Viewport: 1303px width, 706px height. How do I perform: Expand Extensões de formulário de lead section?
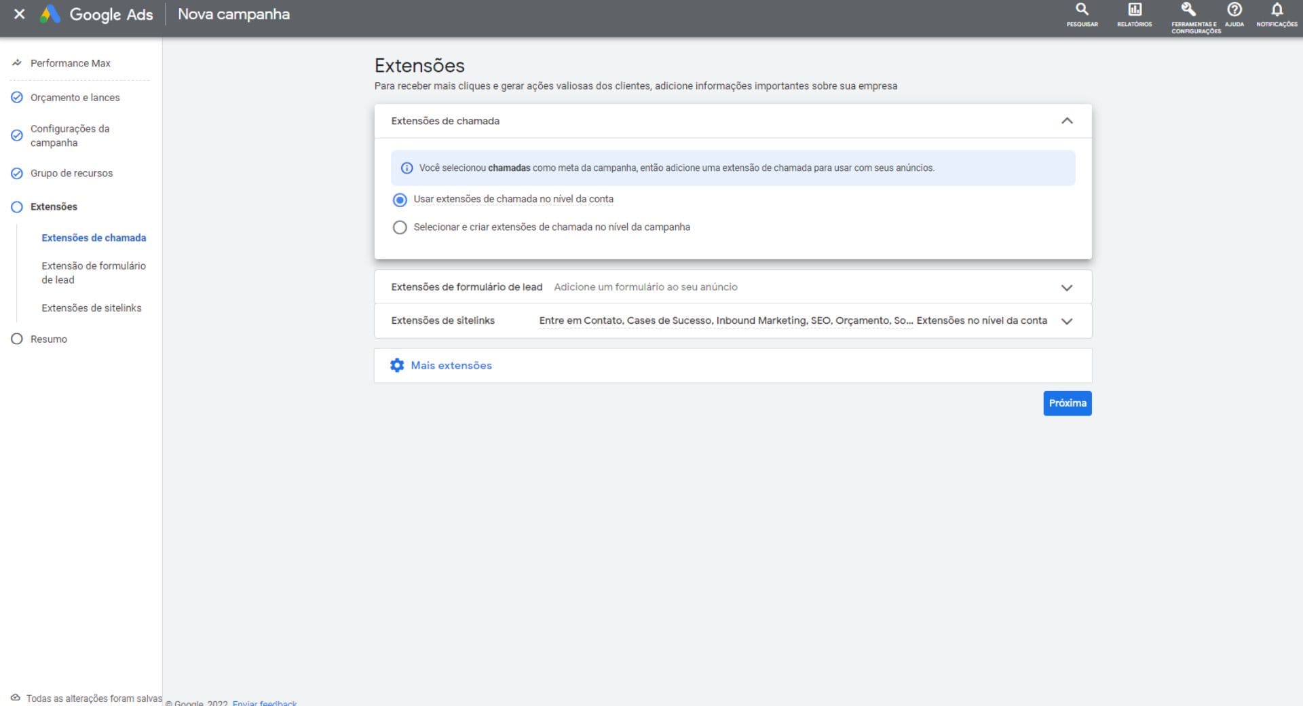[1066, 287]
